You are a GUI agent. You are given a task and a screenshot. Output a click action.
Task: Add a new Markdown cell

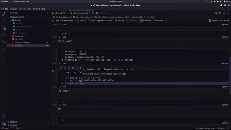[67, 21]
